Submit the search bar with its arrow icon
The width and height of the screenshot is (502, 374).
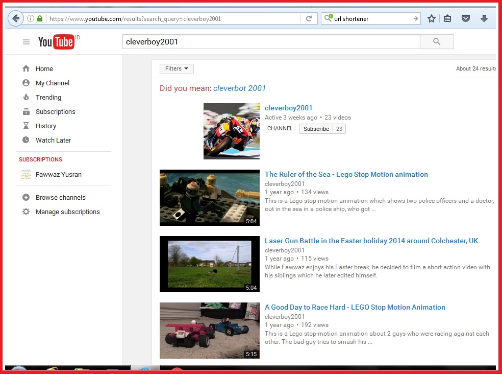415,18
